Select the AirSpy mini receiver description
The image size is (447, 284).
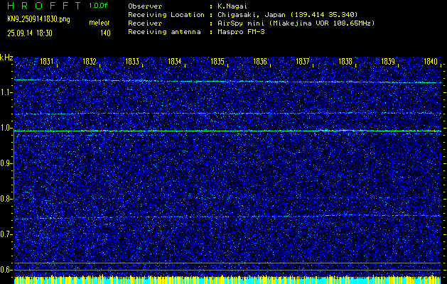[x=296, y=23]
